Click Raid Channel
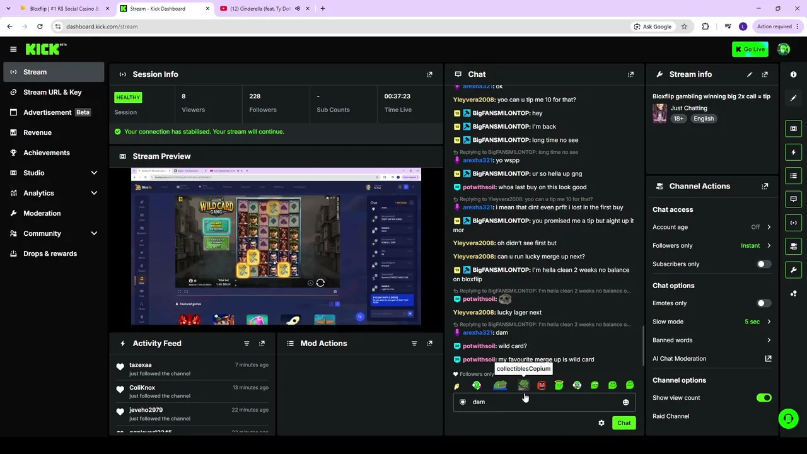 pyautogui.click(x=671, y=416)
